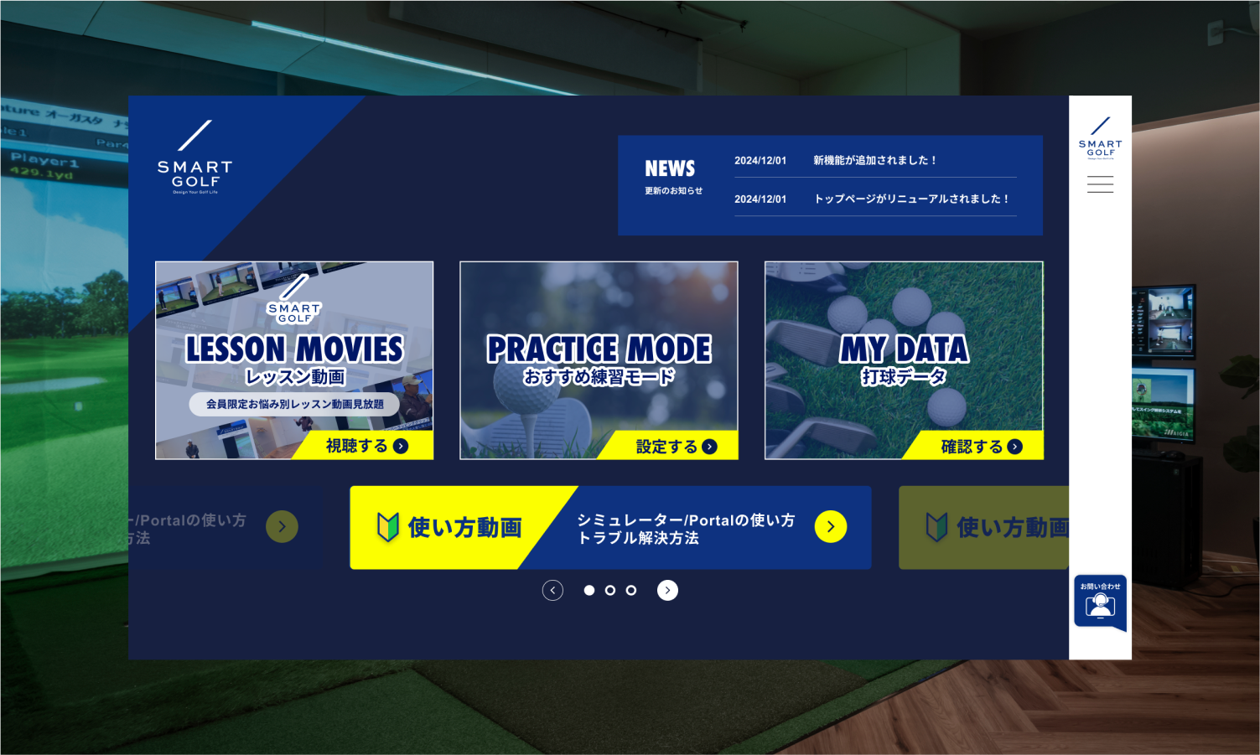Open the Lesson Movies card
The width and height of the screenshot is (1260, 755).
pos(294,360)
